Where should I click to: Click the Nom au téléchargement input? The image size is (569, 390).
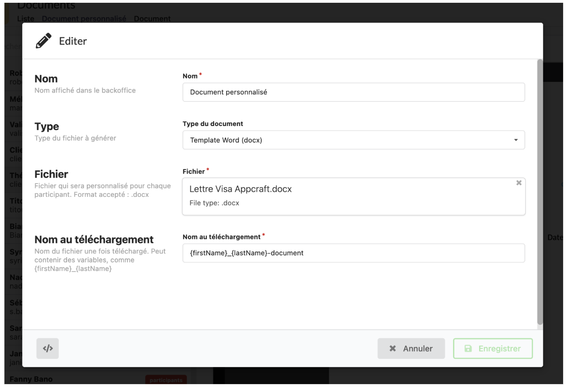(x=353, y=253)
